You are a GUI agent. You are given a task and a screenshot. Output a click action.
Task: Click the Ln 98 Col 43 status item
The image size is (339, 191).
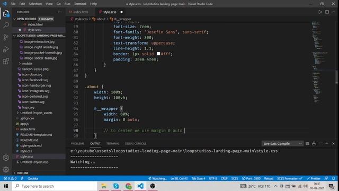pos(179,178)
